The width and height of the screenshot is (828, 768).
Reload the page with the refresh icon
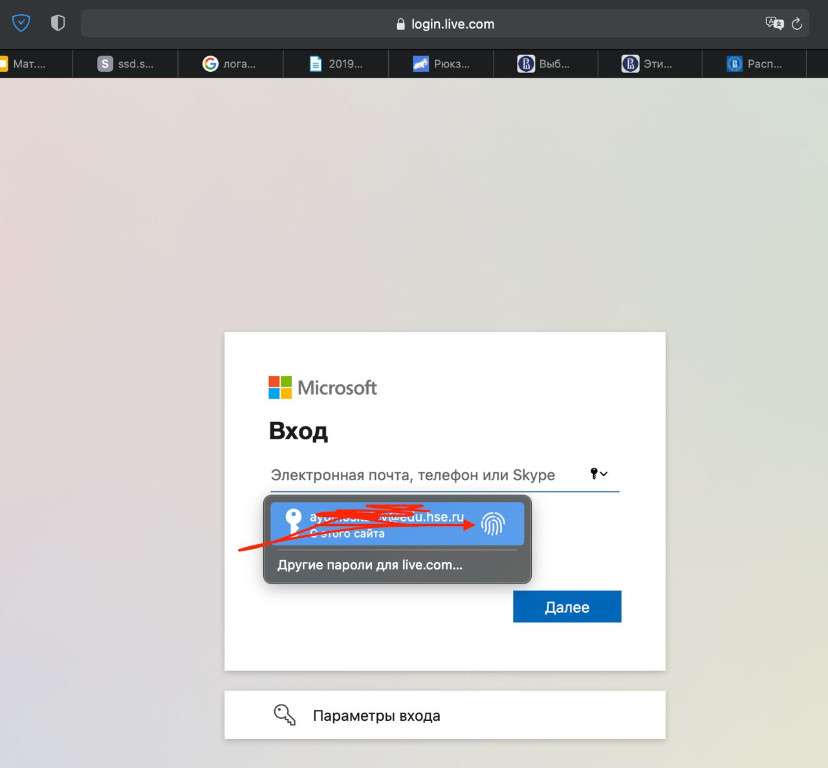(x=797, y=24)
